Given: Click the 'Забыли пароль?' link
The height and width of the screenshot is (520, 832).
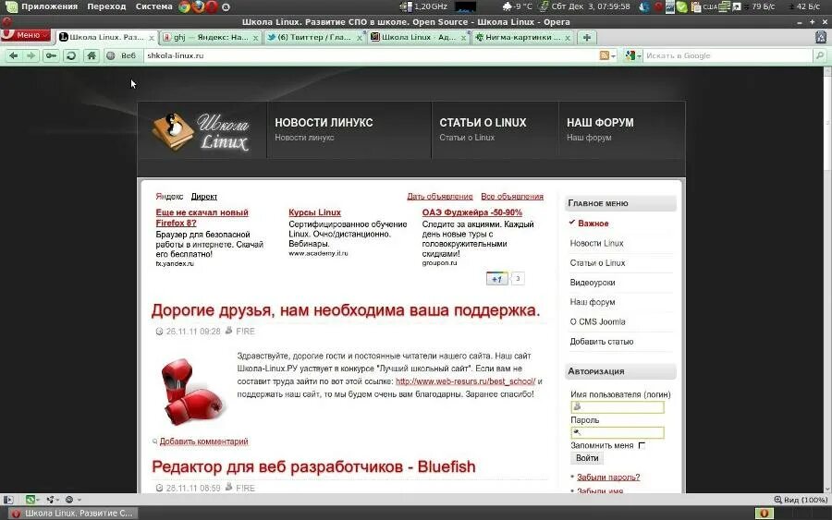Looking at the screenshot, I should (608, 478).
